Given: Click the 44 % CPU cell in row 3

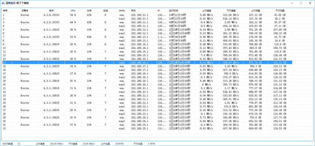Looking at the screenshot, I should pyautogui.click(x=73, y=22).
